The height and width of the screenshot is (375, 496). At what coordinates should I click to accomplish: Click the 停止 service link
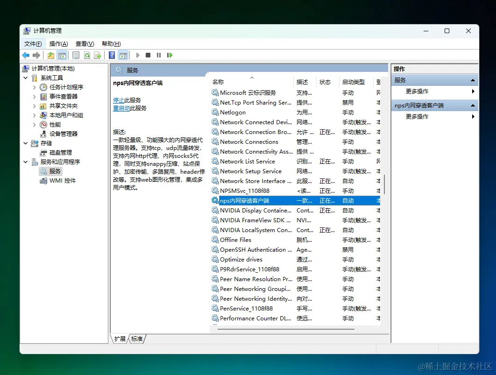(119, 100)
